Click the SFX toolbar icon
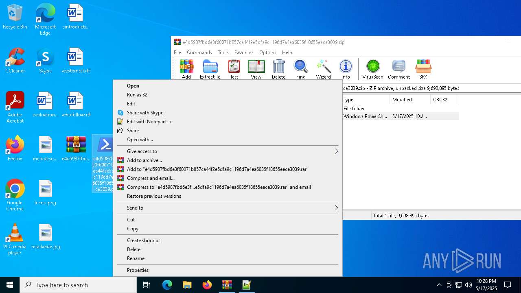Viewport: 521px width, 293px height. (x=423, y=69)
